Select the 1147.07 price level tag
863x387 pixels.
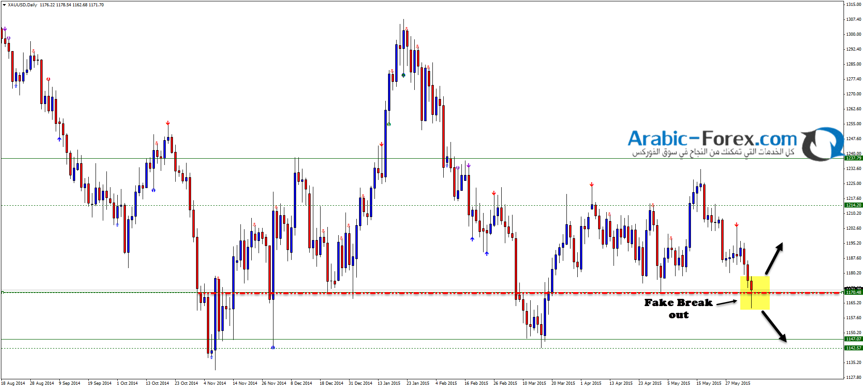pyautogui.click(x=853, y=339)
